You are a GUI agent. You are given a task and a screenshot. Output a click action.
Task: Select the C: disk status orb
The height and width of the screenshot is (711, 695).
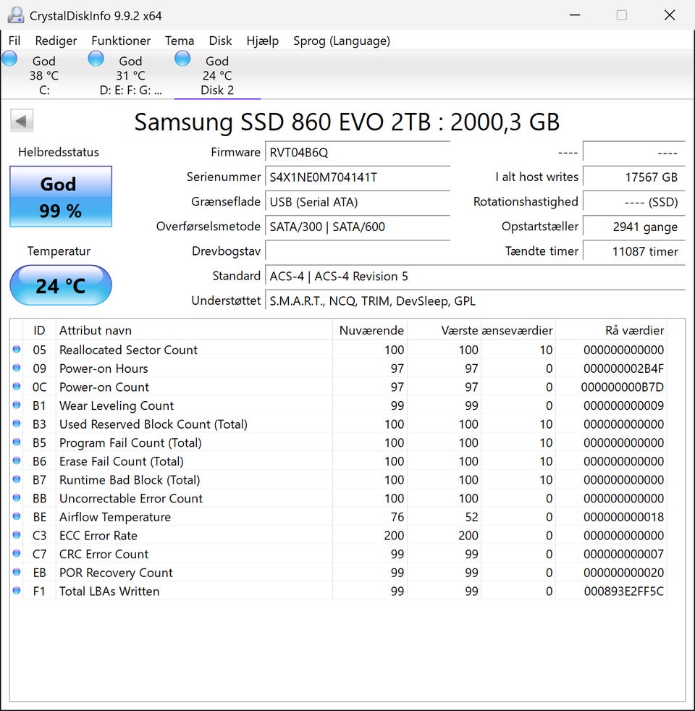[9, 59]
